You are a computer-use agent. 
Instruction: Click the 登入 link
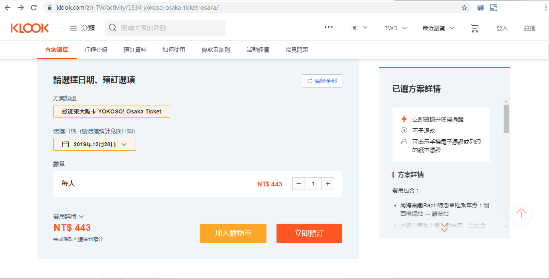[x=502, y=28]
